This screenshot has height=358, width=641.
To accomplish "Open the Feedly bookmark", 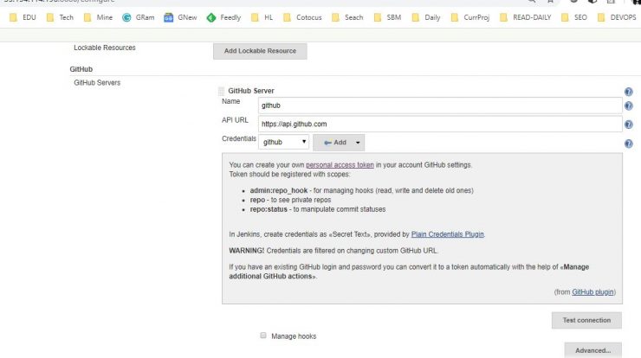I will [x=223, y=17].
